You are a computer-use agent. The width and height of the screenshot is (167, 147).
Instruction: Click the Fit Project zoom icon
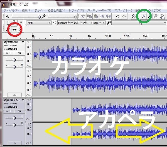[162, 16]
